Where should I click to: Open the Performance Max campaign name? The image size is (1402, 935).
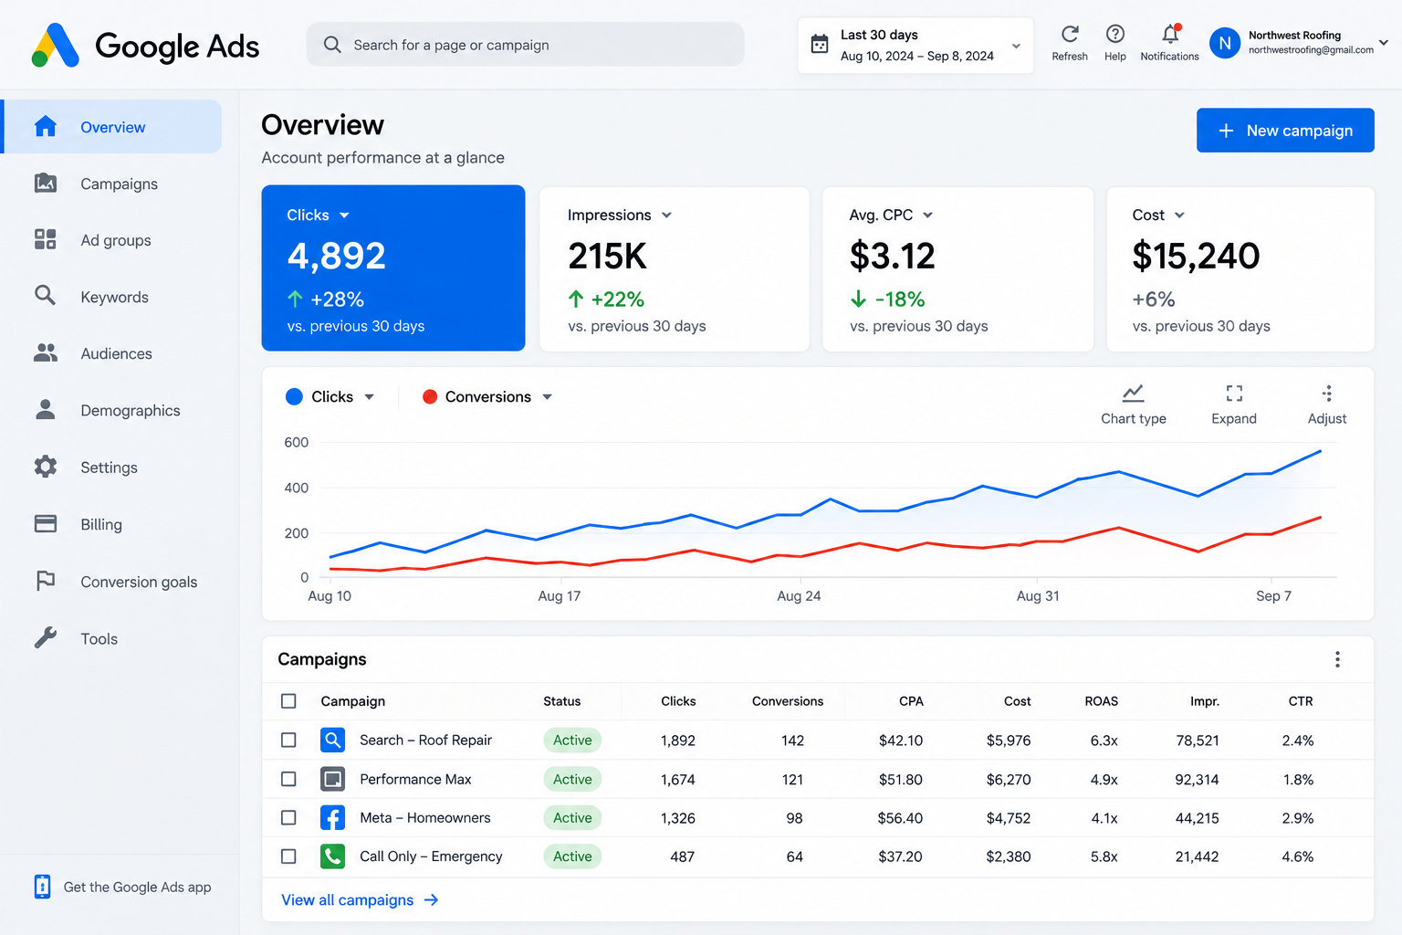pyautogui.click(x=415, y=779)
